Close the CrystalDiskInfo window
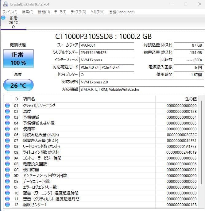 pyautogui.click(x=200, y=4)
